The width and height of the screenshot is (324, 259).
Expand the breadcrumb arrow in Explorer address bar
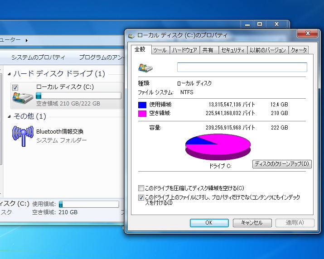(x=26, y=40)
